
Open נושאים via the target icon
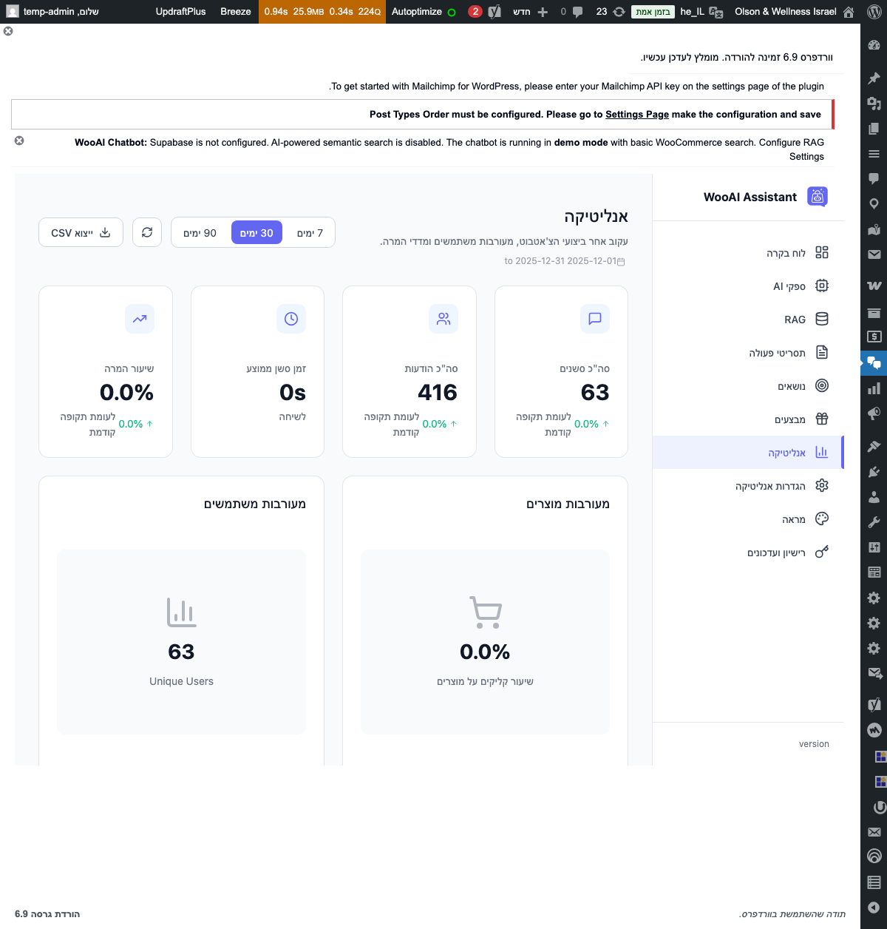coord(821,385)
